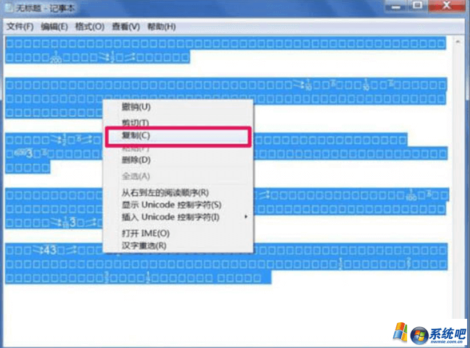Open the 格式(O) menu

90,27
